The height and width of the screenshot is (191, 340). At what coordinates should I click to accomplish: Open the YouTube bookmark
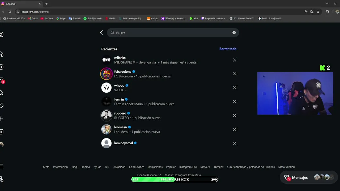tap(47, 19)
